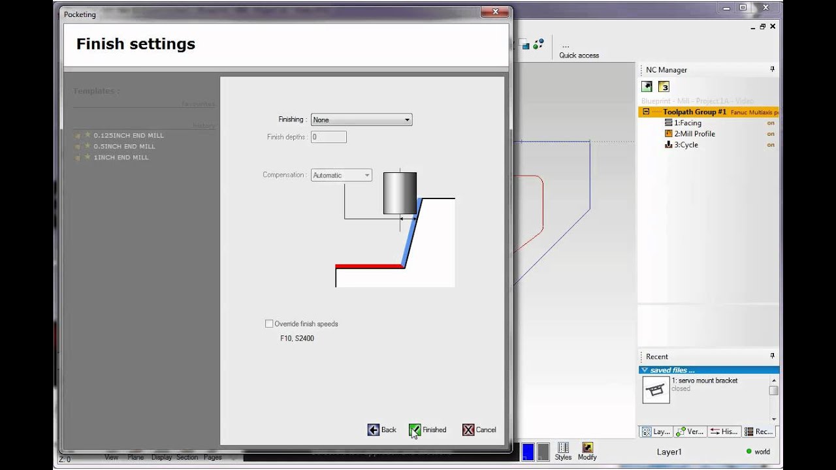
Task: Click the Finished button
Action: click(x=428, y=430)
